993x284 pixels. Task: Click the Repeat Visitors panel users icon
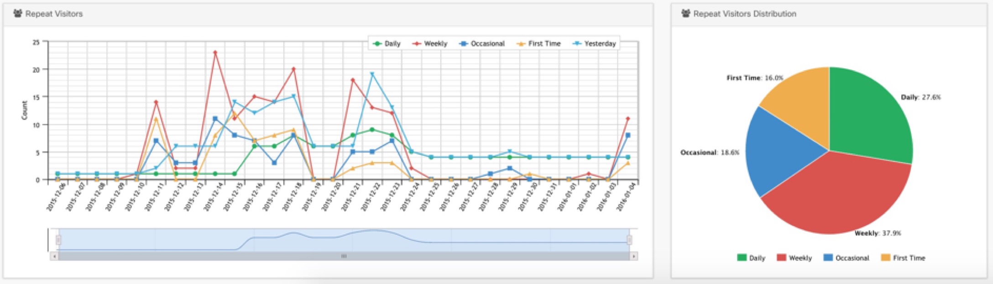tap(18, 13)
